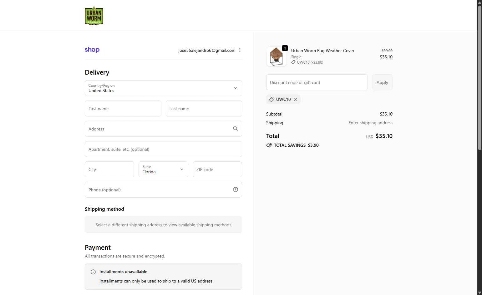This screenshot has height=295, width=482.
Task: Click the scrollbar up arrow
Action: [479, 2]
